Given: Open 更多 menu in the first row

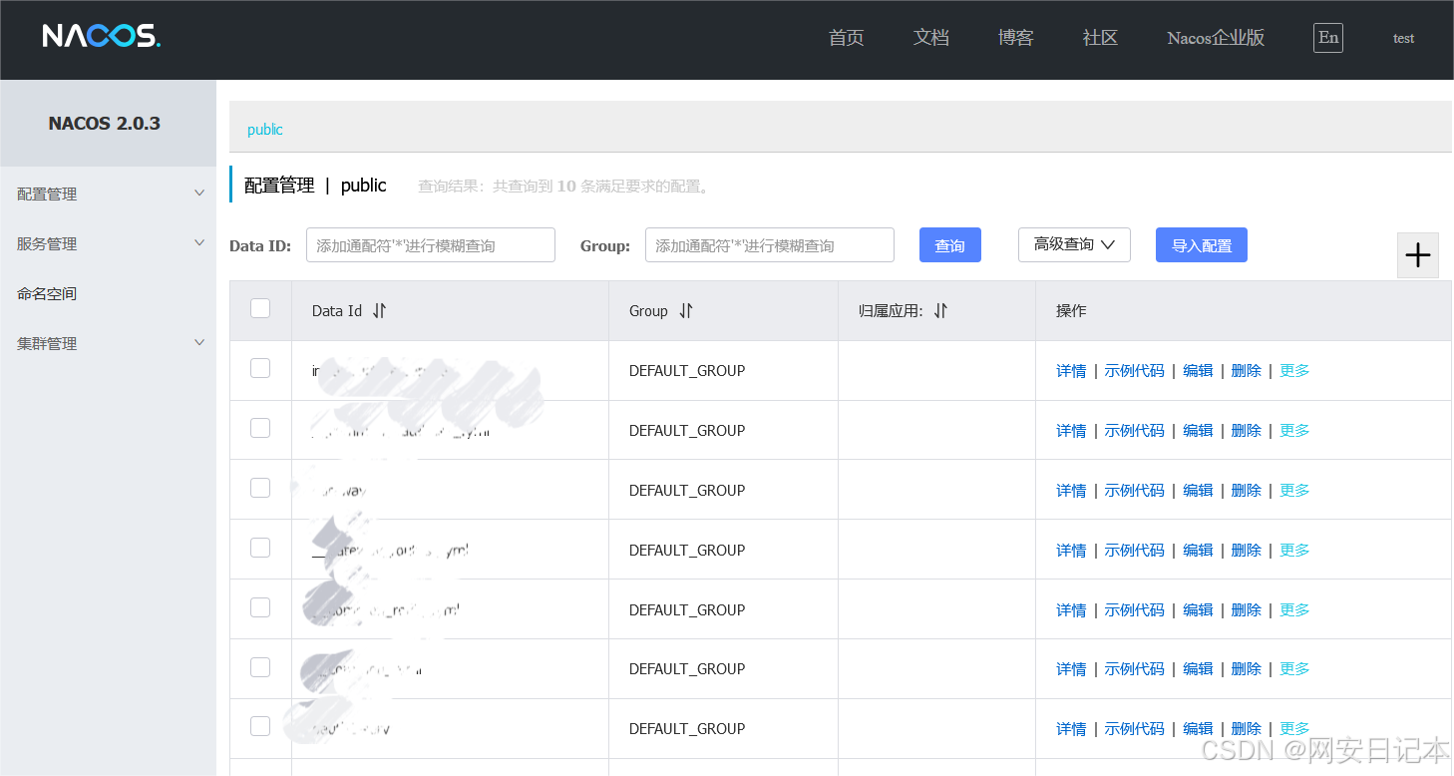Looking at the screenshot, I should click(x=1294, y=371).
